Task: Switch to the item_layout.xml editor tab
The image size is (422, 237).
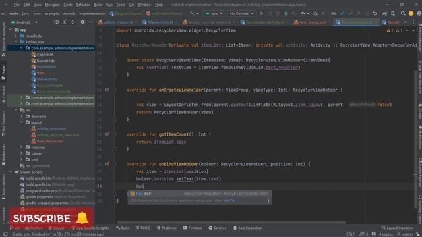Action: (312, 22)
